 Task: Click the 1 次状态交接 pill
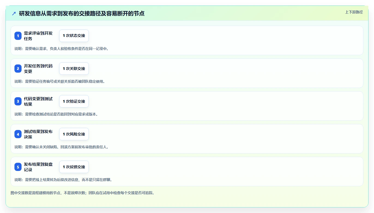pyautogui.click(x=74, y=36)
